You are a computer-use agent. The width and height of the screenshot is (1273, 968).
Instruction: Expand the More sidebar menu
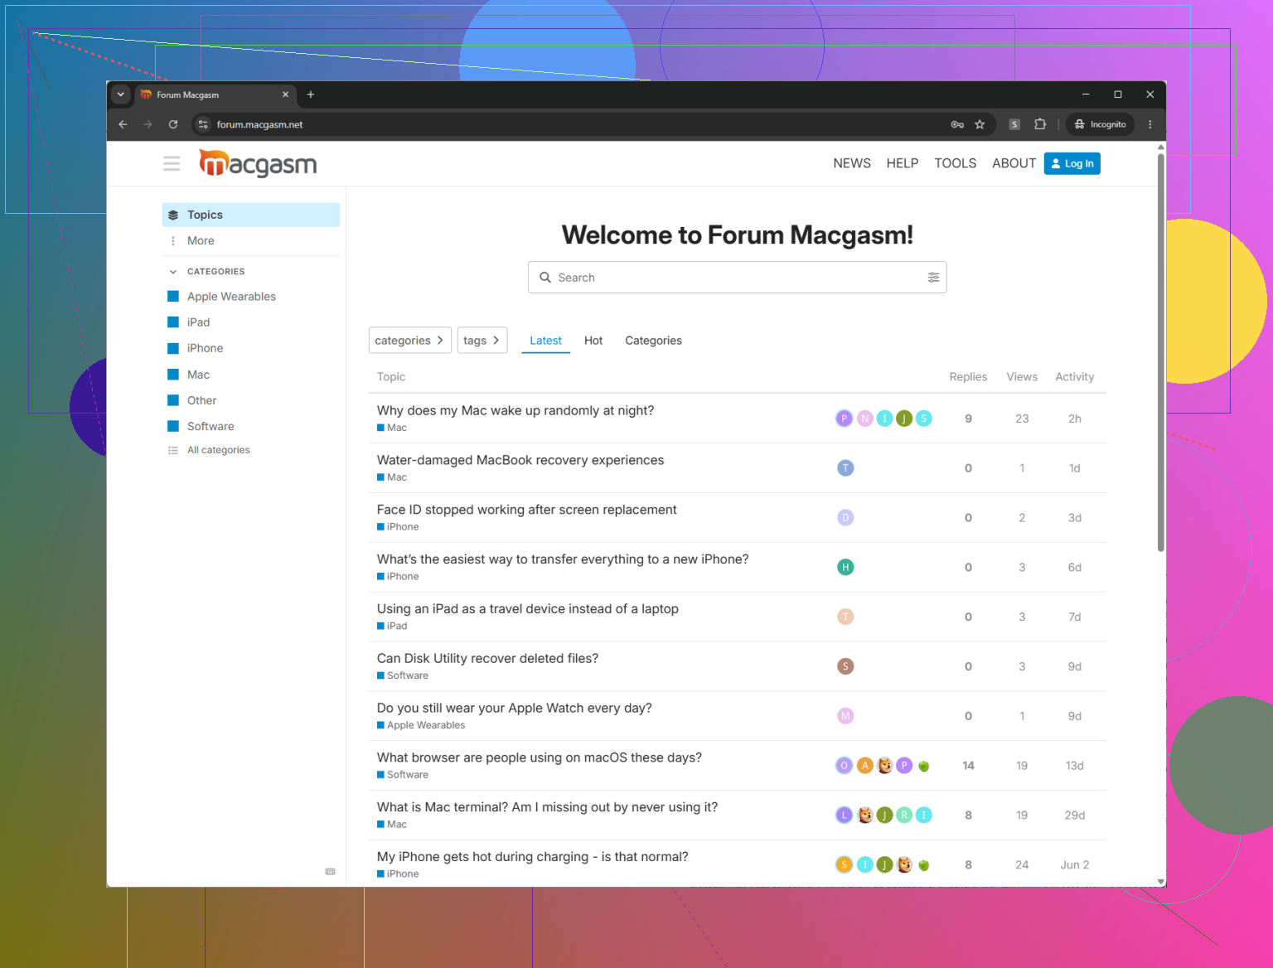(251, 240)
